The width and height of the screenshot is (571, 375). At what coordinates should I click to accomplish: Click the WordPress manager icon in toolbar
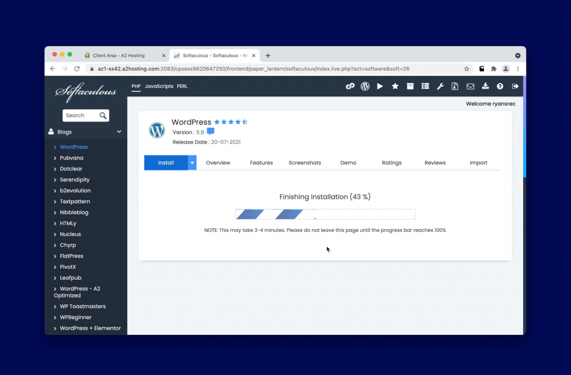coord(365,86)
